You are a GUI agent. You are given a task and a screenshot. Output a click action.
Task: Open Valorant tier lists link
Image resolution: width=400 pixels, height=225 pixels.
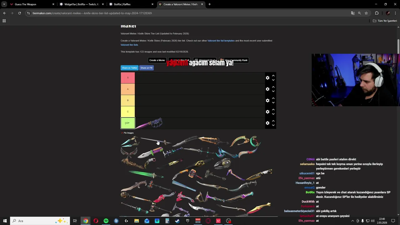129,45
